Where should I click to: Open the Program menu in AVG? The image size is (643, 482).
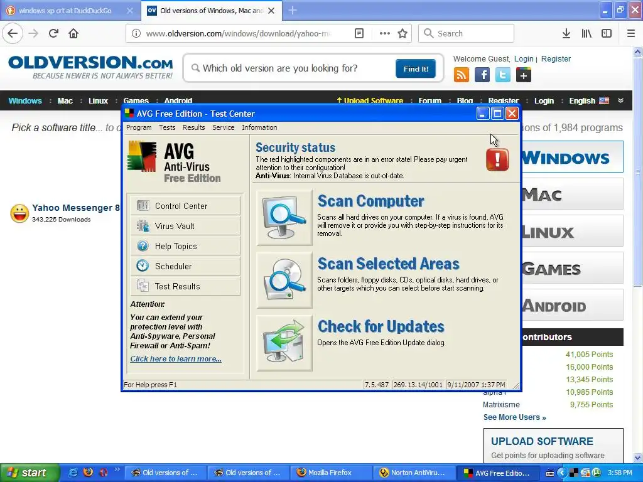coord(139,127)
